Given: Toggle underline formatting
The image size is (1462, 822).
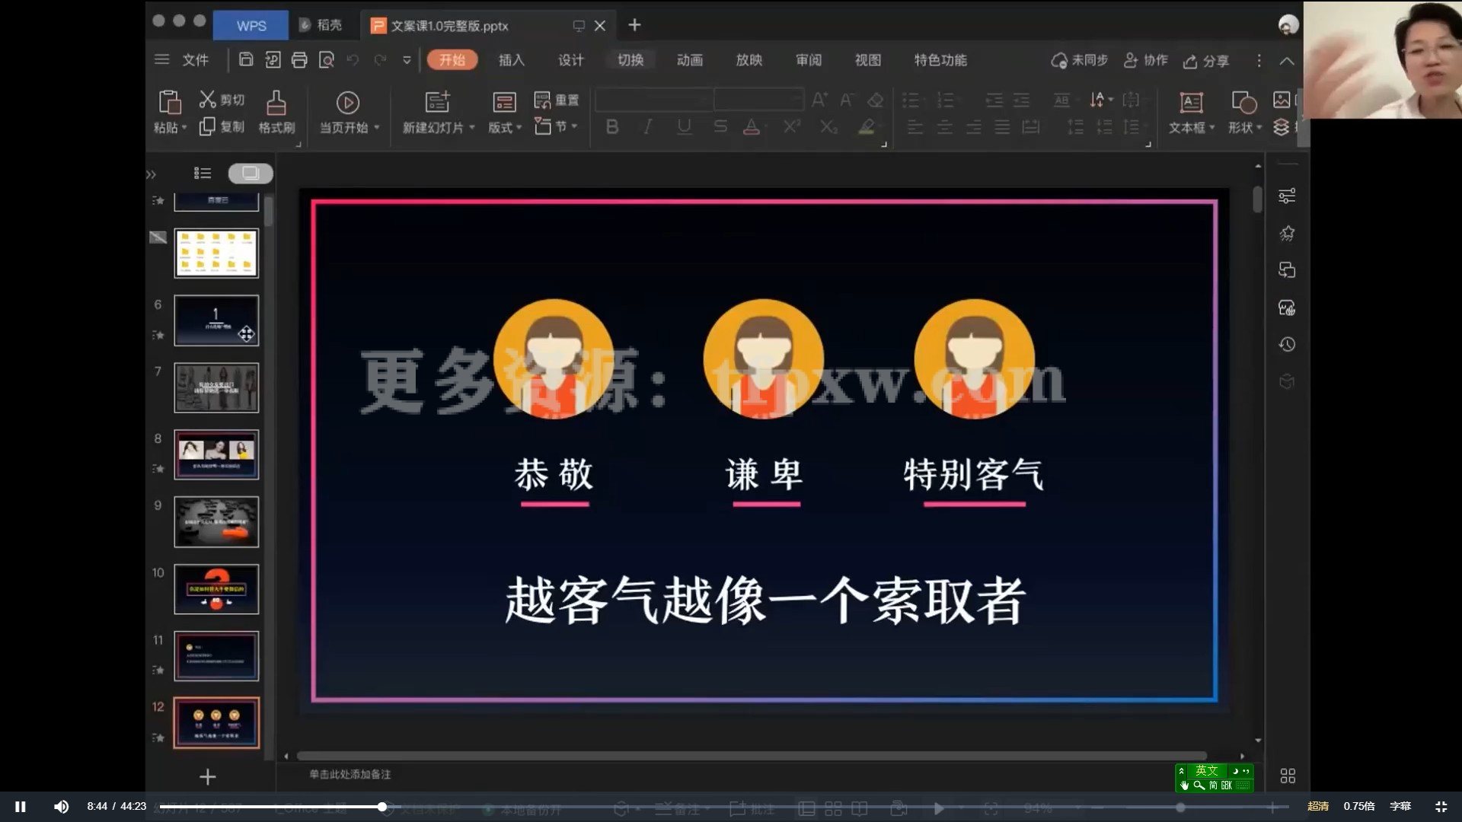Looking at the screenshot, I should [x=682, y=127].
